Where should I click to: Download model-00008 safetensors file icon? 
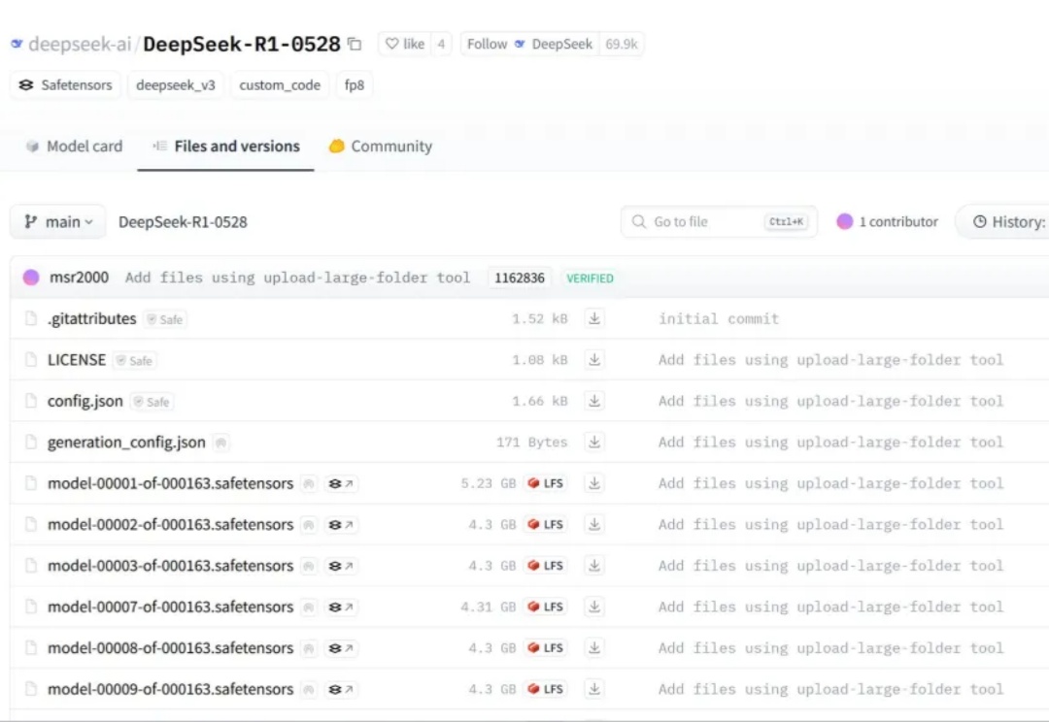coord(594,648)
